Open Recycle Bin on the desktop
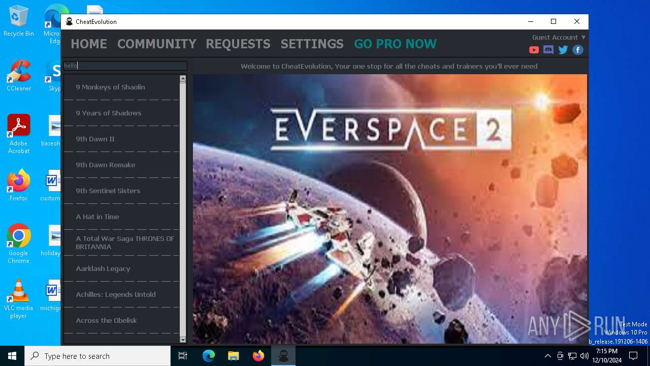Viewport: 650px width, 366px height. (19, 21)
